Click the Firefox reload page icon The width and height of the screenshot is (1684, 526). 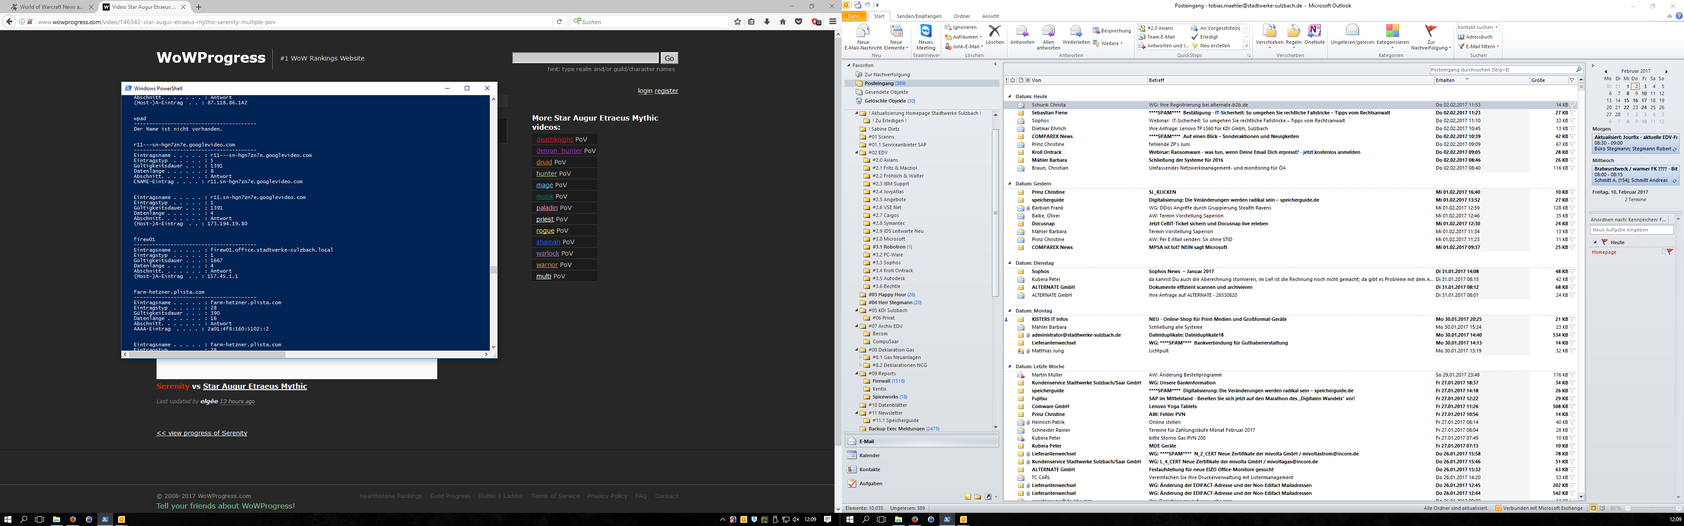pyautogui.click(x=560, y=21)
